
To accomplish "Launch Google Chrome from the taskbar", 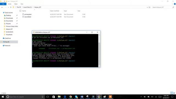I will (x=71, y=97).
